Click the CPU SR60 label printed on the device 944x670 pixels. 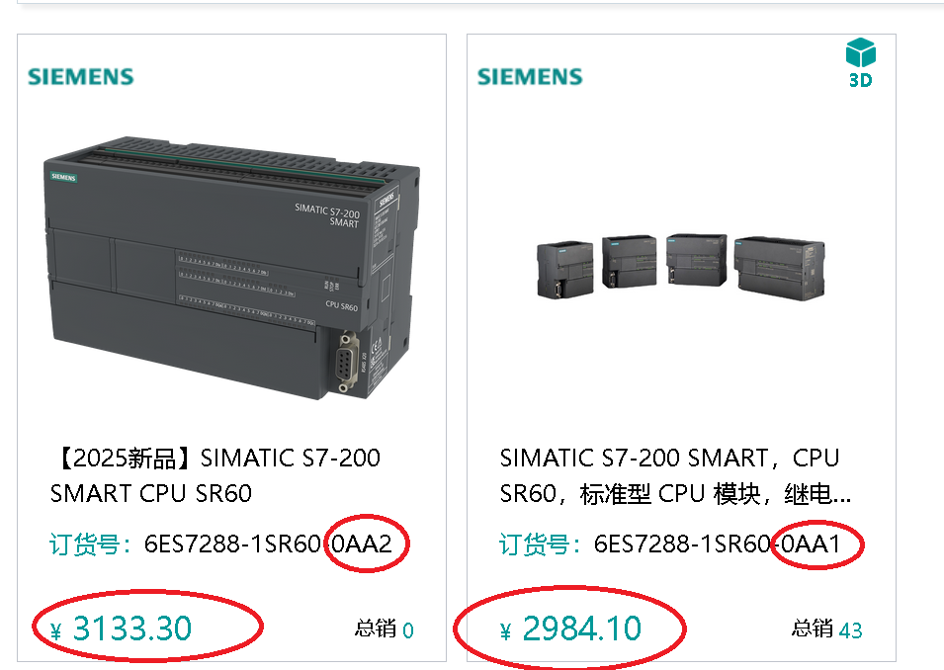coord(341,306)
